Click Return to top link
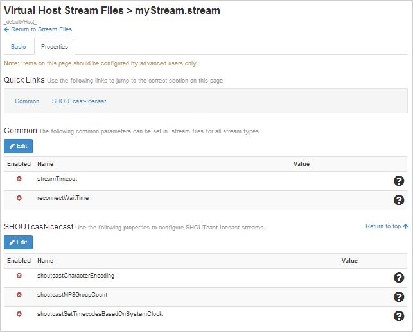 point(386,226)
